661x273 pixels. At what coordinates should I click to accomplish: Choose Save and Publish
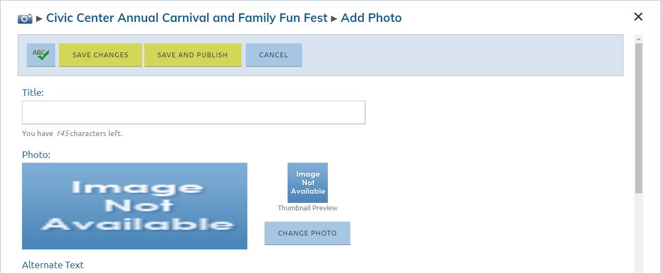pyautogui.click(x=193, y=55)
